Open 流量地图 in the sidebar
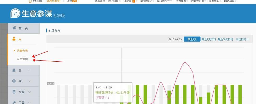 point(22,59)
